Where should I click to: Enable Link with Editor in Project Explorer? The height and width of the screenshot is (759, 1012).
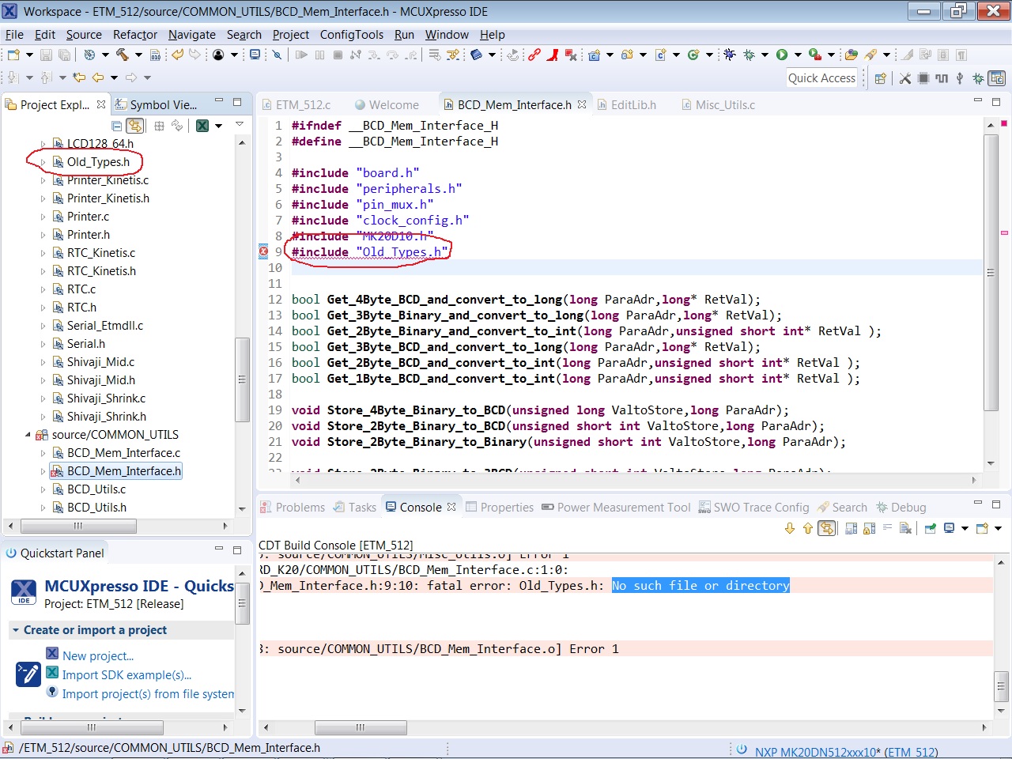click(134, 123)
